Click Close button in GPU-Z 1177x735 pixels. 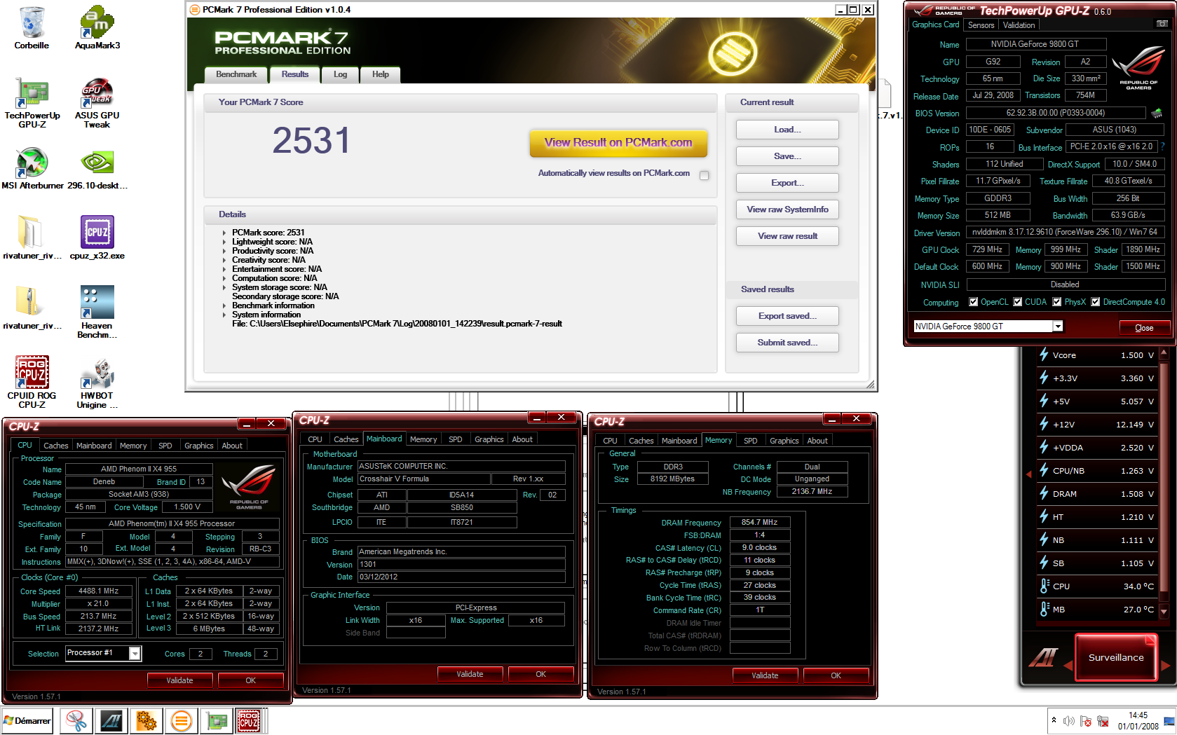[1144, 328]
